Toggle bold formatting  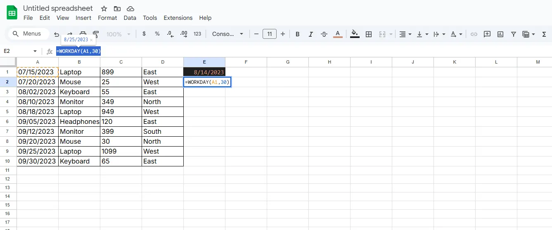click(297, 34)
